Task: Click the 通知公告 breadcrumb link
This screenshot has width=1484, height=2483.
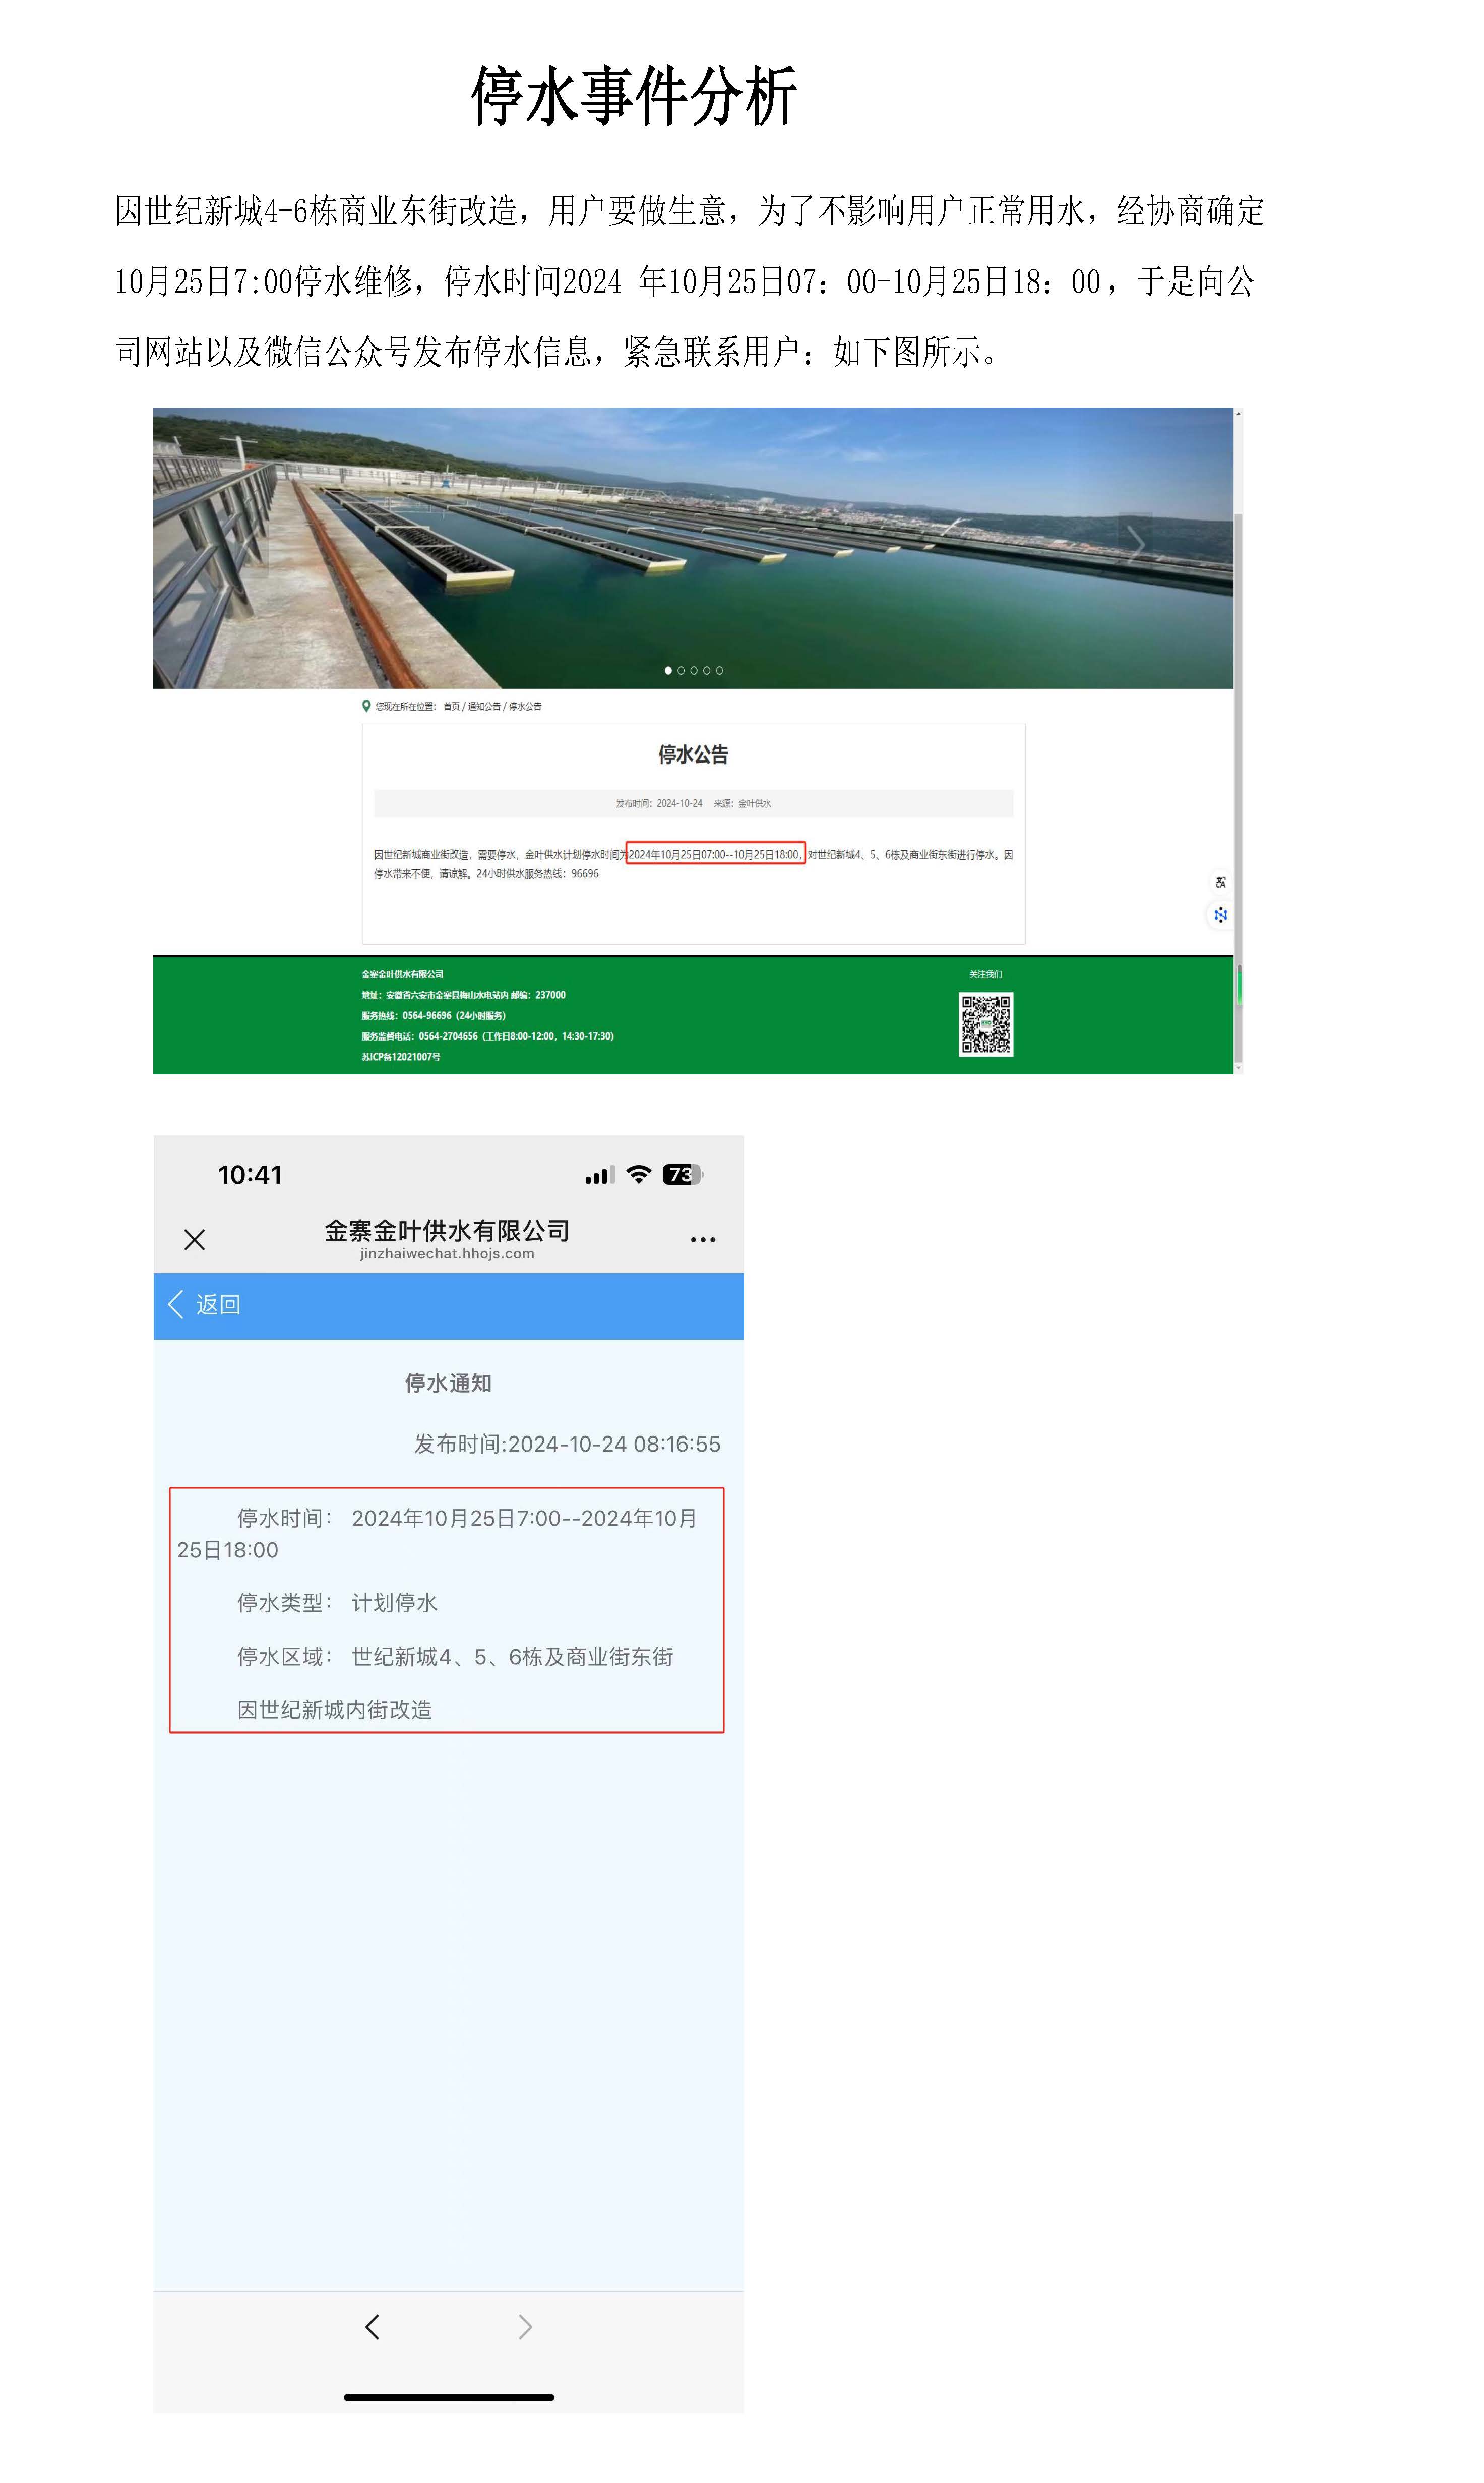Action: click(x=484, y=706)
